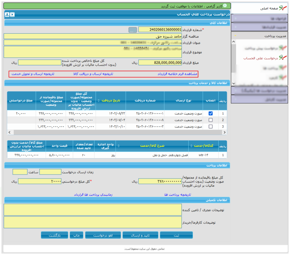Click the ساعت time field

(20, 172)
